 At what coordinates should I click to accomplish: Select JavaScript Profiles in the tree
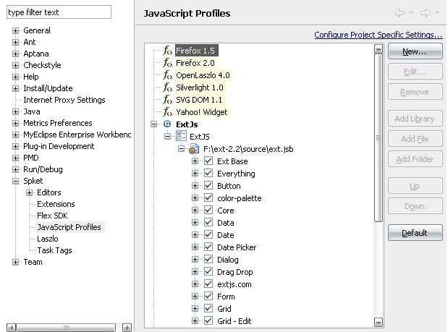69,227
